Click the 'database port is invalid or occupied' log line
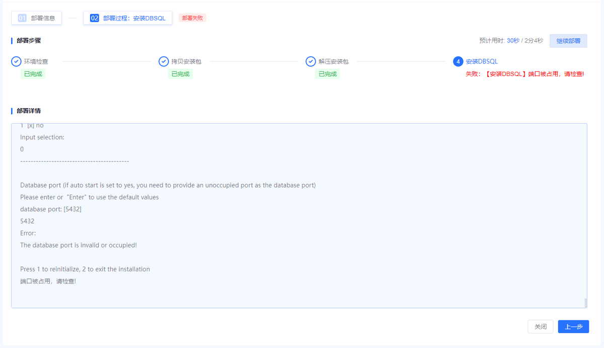The image size is (604, 348). point(79,245)
